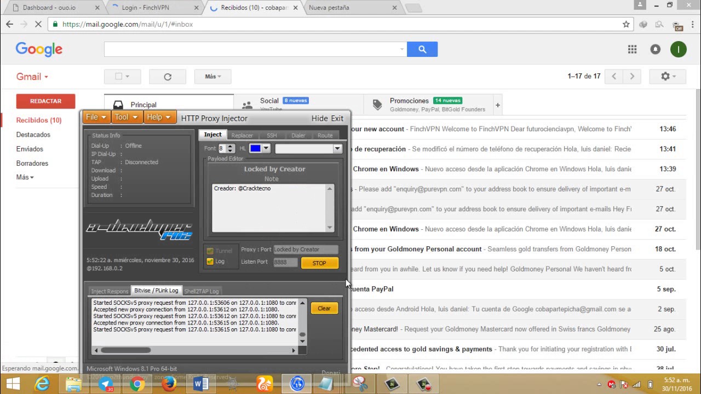The width and height of the screenshot is (701, 394).
Task: Bookmark this page with the star icon
Action: [x=626, y=24]
